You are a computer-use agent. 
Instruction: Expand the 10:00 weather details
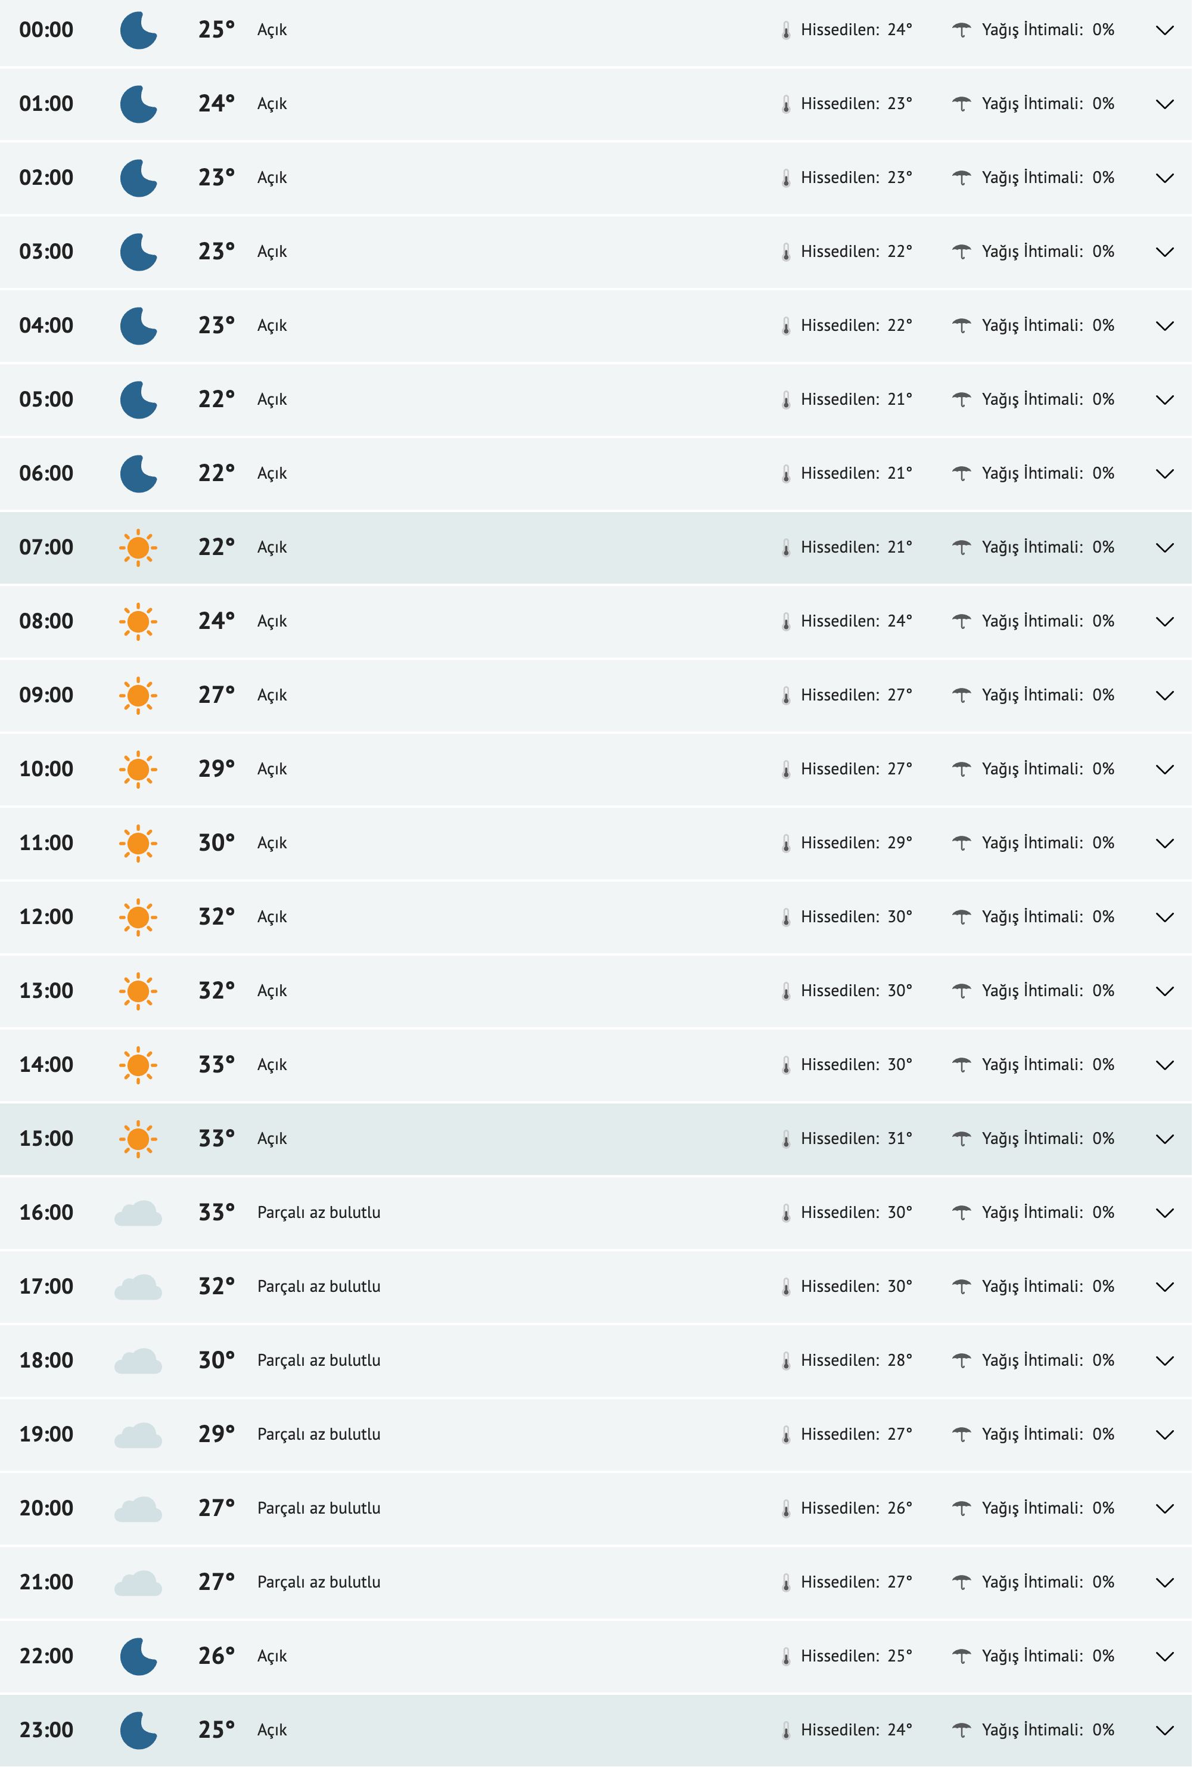click(1164, 770)
